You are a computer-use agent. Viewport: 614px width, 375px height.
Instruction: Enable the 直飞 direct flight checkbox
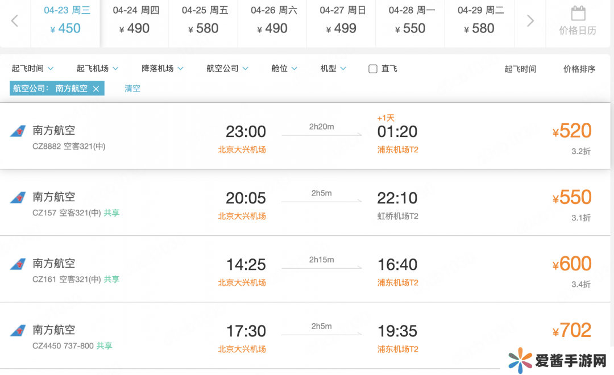(x=373, y=69)
